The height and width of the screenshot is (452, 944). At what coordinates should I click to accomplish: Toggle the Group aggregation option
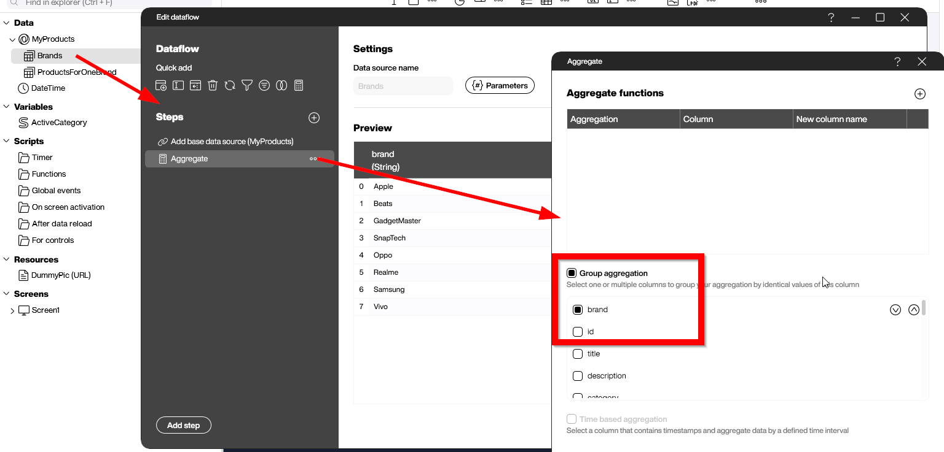[572, 273]
